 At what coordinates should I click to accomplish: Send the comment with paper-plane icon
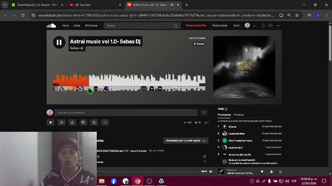pos(204,113)
